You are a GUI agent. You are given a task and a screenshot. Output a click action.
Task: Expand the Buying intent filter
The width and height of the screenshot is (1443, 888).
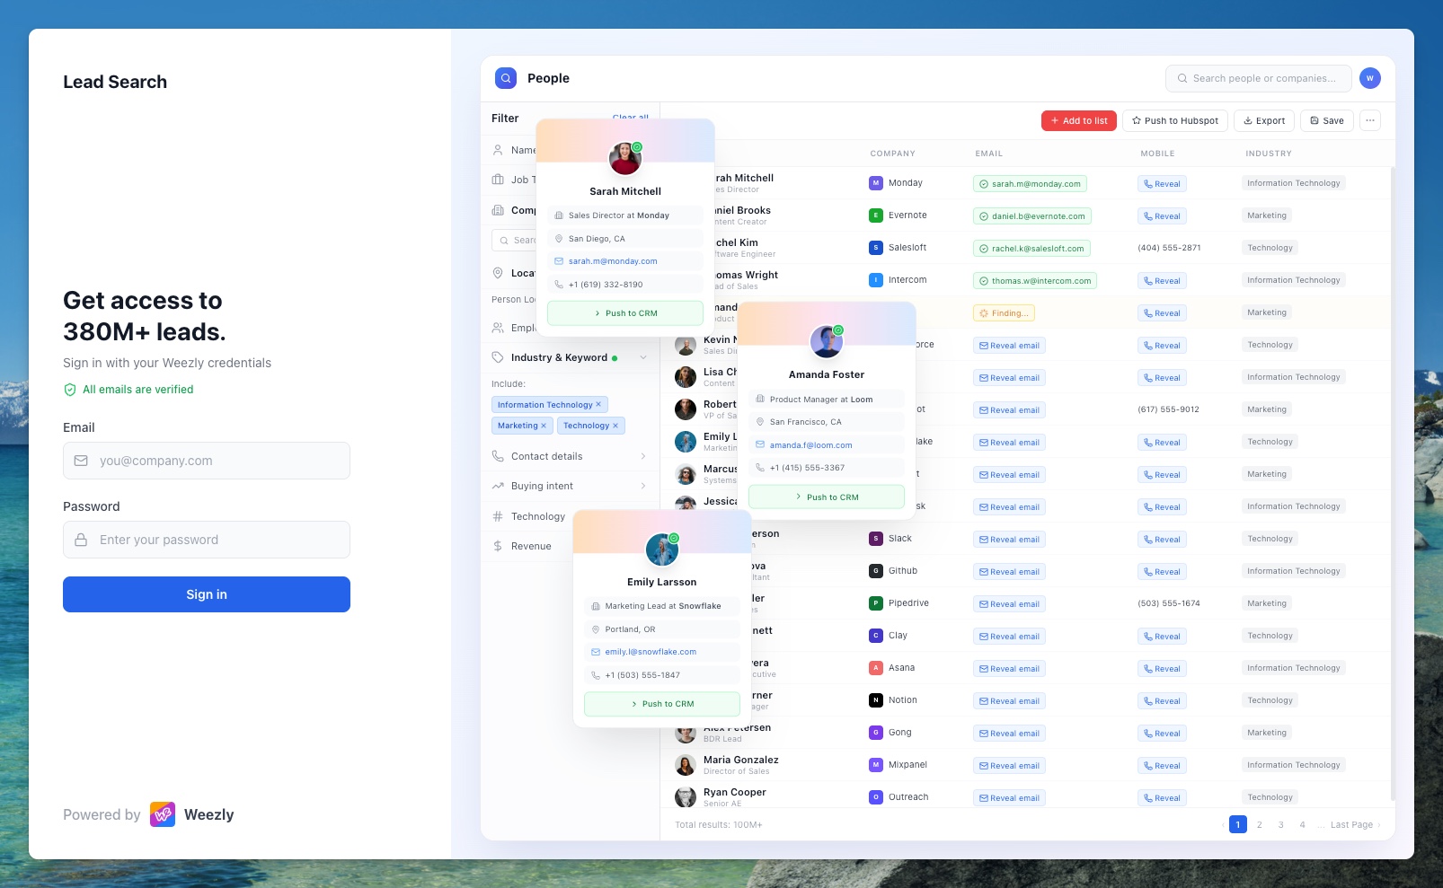coord(643,486)
